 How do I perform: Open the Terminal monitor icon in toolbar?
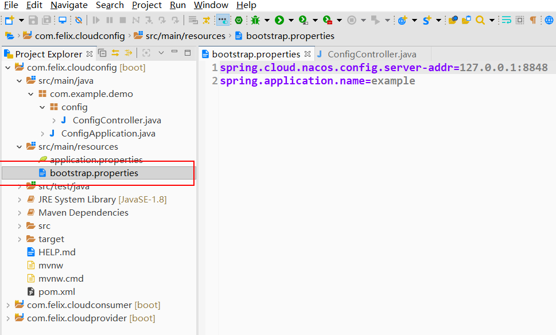63,20
